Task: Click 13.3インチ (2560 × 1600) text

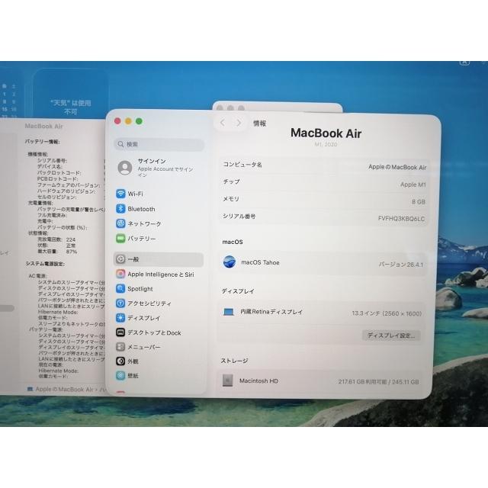Action: coord(387,313)
